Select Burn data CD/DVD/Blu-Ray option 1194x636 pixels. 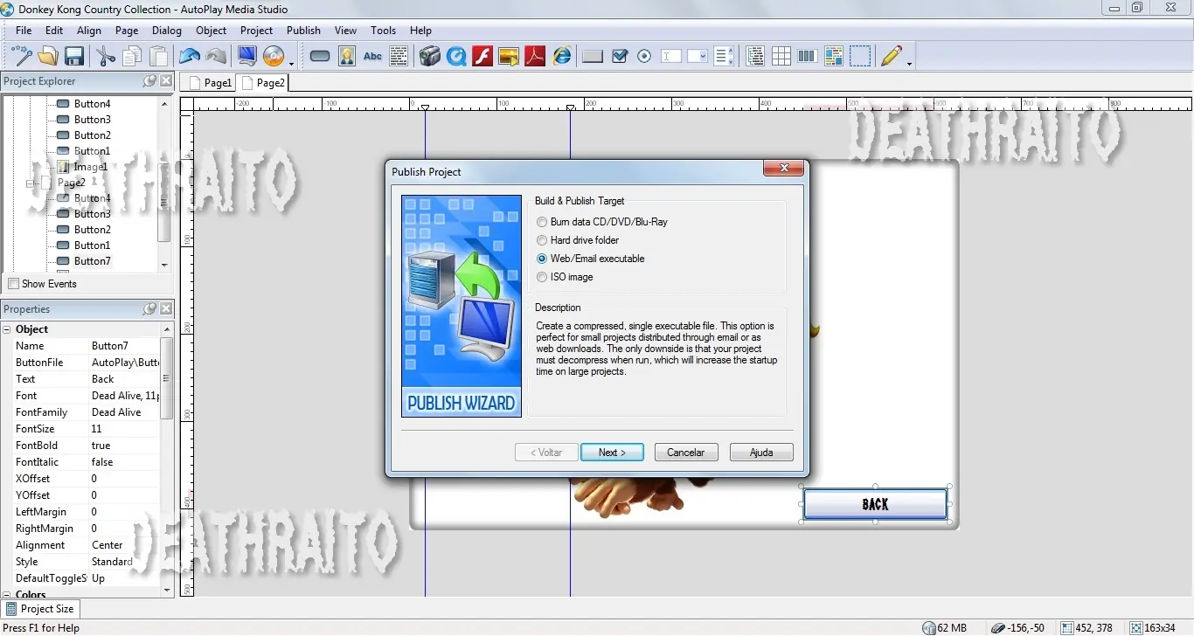click(542, 222)
